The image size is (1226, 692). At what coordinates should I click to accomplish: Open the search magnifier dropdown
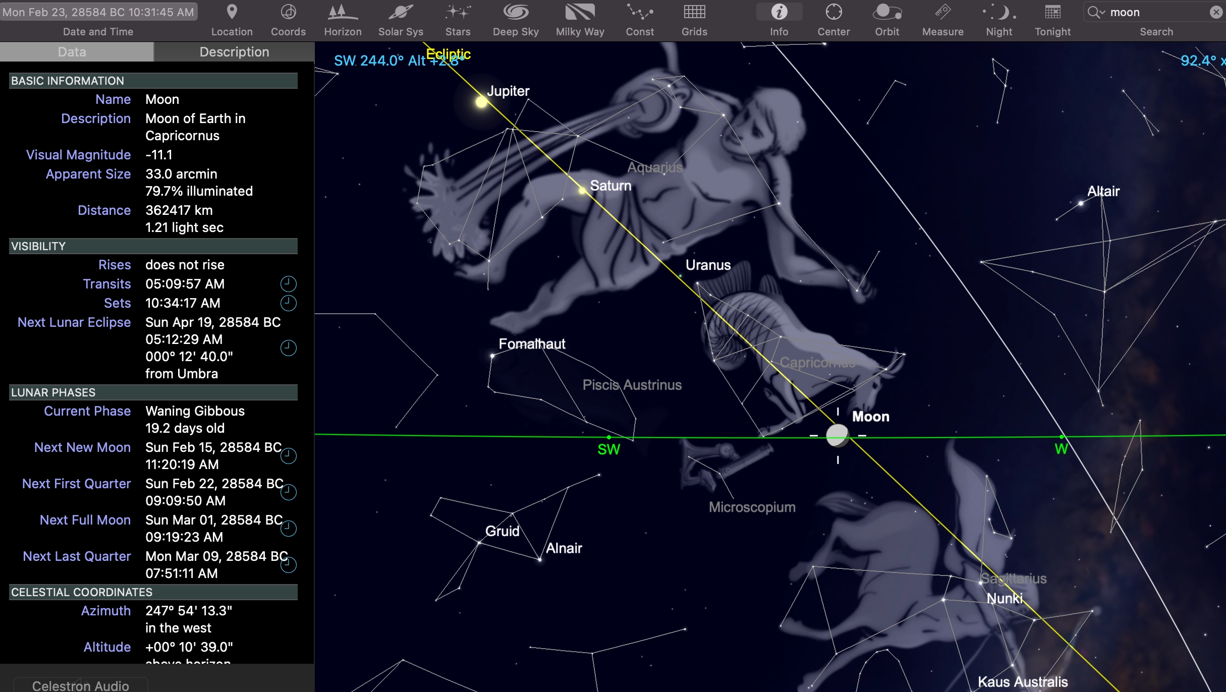point(1096,12)
